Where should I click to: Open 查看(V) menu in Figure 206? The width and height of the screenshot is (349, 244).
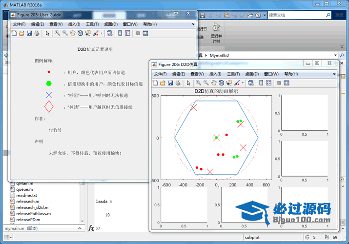click(197, 74)
